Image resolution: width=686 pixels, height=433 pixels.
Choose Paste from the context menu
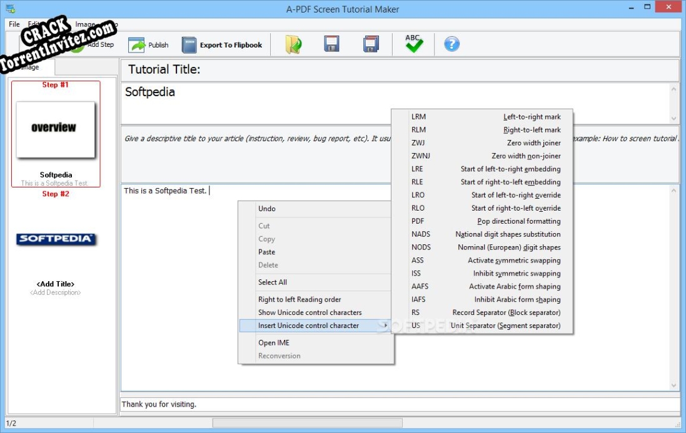click(266, 252)
